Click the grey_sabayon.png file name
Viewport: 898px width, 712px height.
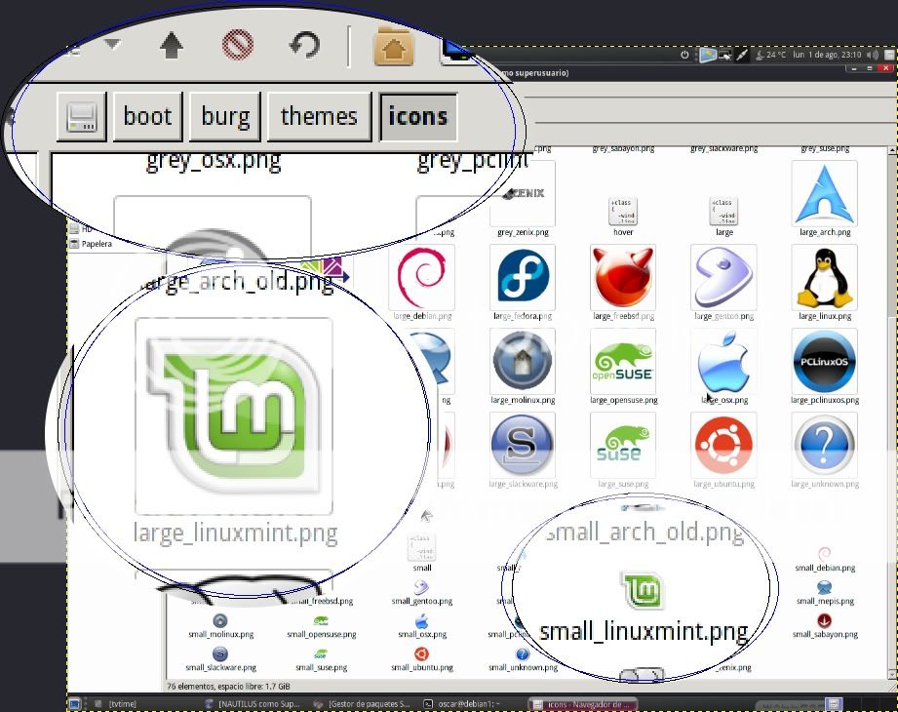pos(623,148)
